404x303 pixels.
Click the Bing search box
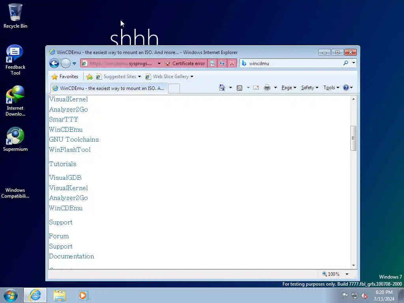click(295, 64)
